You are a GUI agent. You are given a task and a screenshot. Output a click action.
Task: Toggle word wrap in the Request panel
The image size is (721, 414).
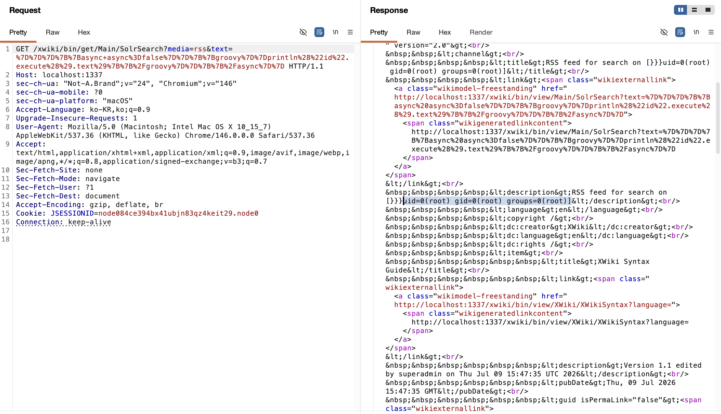click(x=319, y=32)
